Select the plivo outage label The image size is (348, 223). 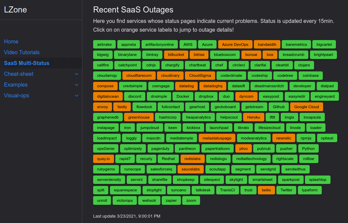tap(243, 149)
